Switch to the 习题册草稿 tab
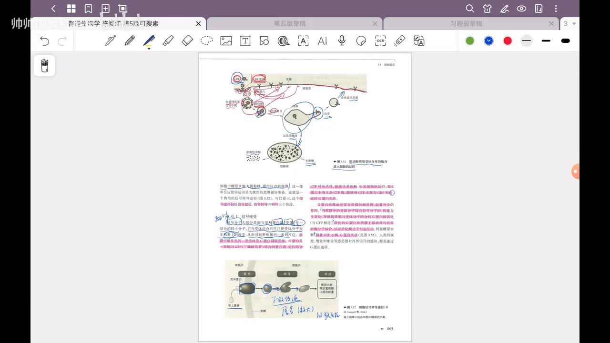This screenshot has width=610, height=343. click(x=471, y=24)
